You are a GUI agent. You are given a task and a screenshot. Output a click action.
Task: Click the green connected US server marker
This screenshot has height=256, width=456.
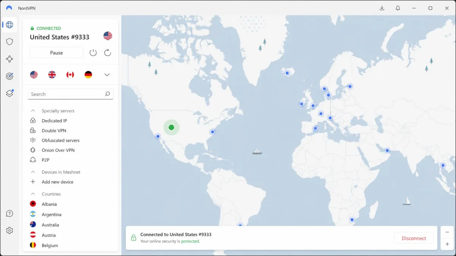[x=171, y=127]
